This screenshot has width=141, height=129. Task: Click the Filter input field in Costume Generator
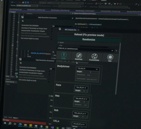pos(94,46)
